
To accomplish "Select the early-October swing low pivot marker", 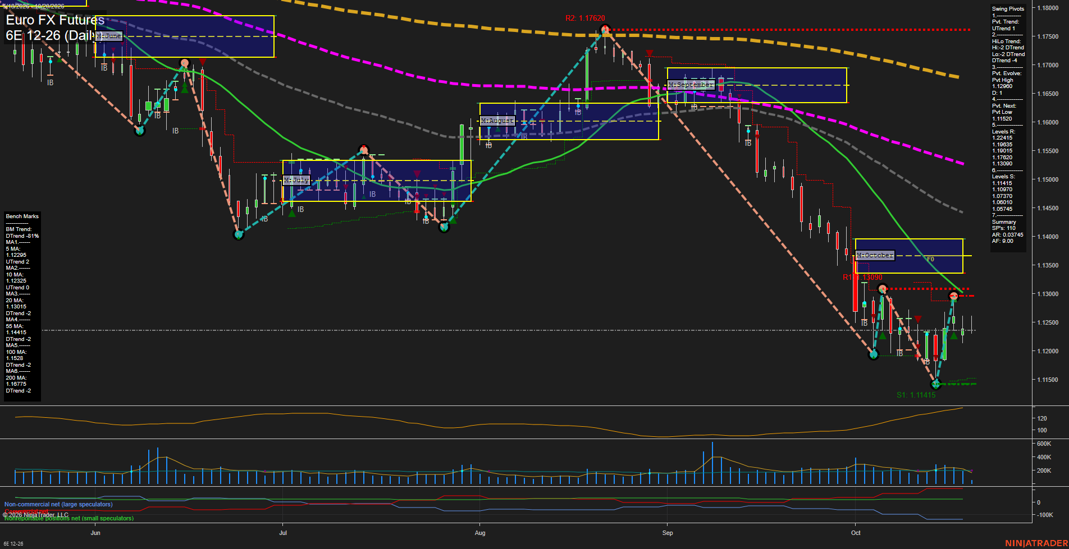I will tap(873, 354).
